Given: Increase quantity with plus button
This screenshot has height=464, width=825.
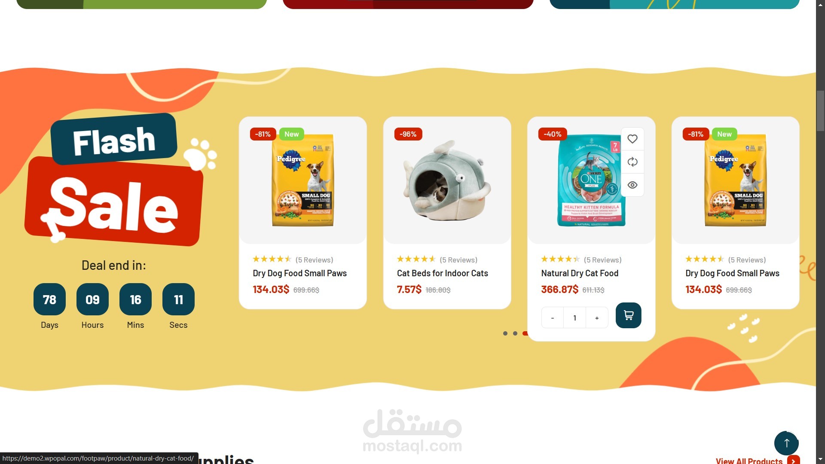Looking at the screenshot, I should [x=597, y=318].
